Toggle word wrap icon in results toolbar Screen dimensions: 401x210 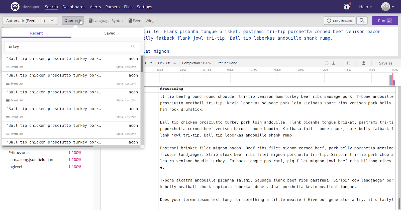(326, 63)
